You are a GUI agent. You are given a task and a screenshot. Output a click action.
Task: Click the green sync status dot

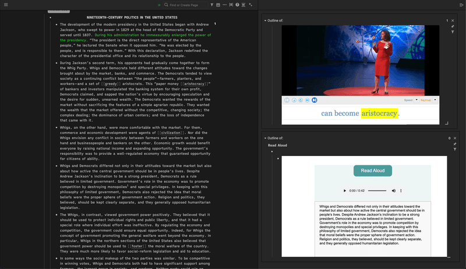159,5
